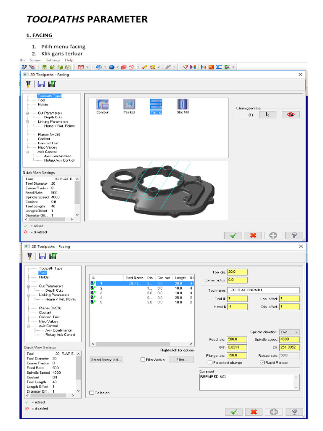Open dropdown arrow beside the blue sphere icon
323x431 pixels.
[x=118, y=67]
